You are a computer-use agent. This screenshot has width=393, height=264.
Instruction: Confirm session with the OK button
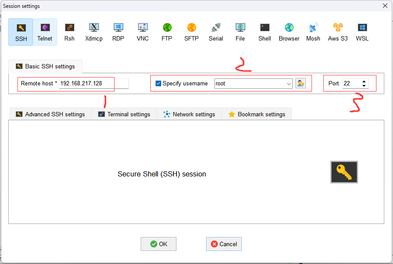pyautogui.click(x=159, y=244)
